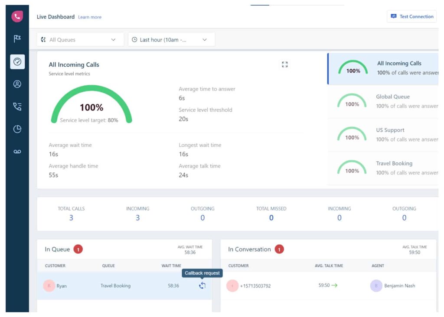
Task: Click the Live Dashboard heading
Action: [x=55, y=16]
